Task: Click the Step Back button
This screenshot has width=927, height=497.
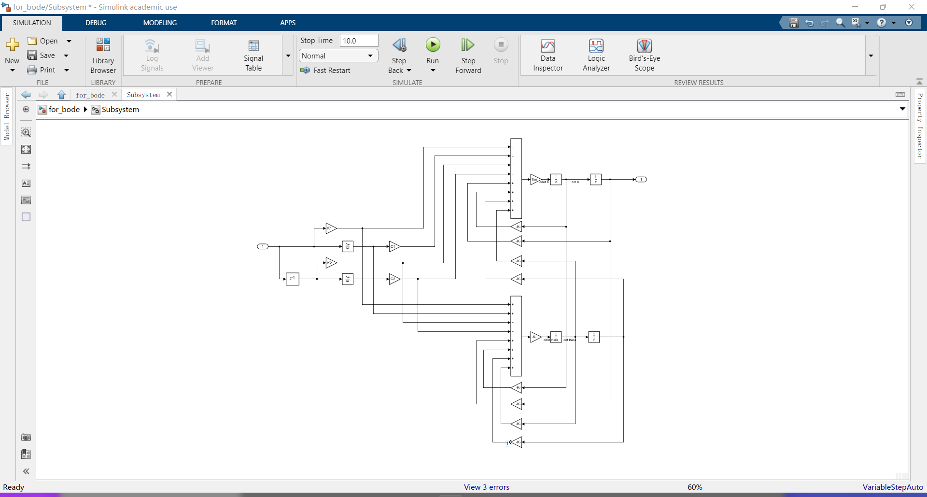Action: click(399, 51)
